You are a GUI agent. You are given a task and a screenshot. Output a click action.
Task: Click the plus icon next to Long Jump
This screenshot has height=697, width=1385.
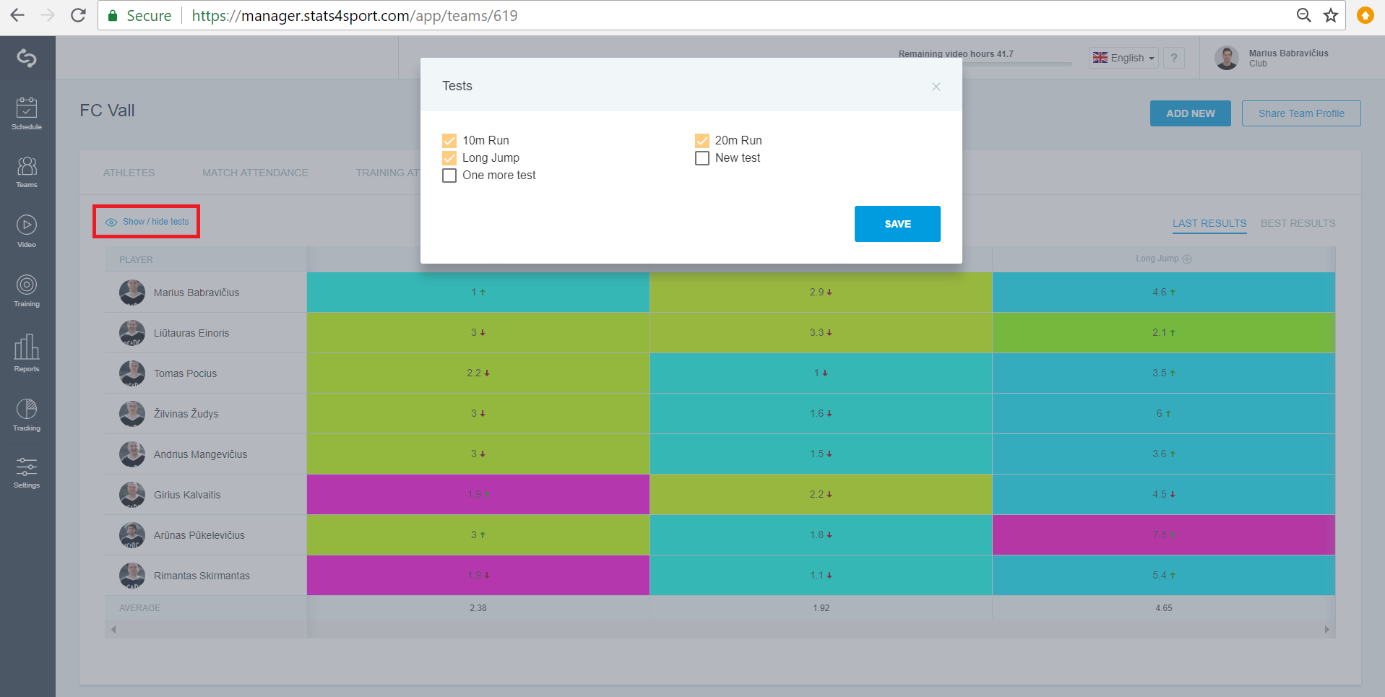pyautogui.click(x=1187, y=259)
